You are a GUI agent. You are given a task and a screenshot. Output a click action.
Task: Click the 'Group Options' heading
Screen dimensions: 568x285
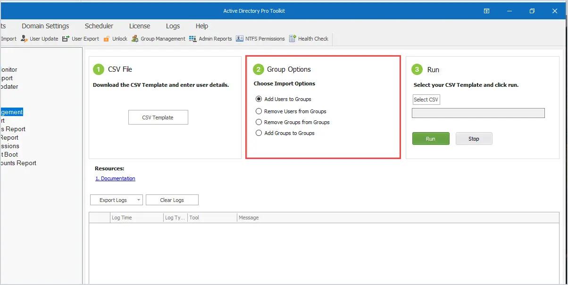click(289, 69)
